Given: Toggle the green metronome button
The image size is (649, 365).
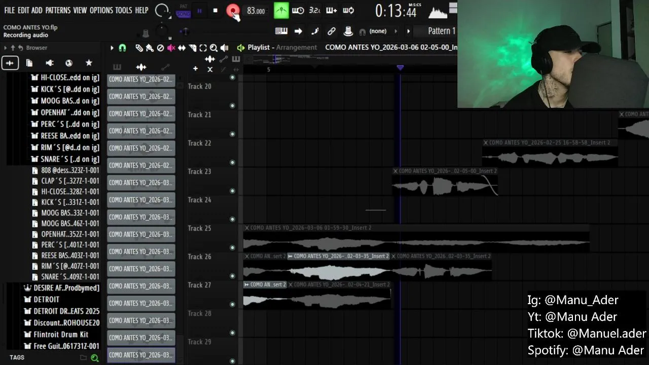Looking at the screenshot, I should [x=281, y=11].
